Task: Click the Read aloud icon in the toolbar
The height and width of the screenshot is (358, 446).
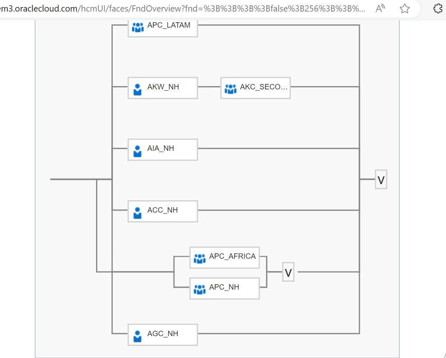Action: point(380,8)
